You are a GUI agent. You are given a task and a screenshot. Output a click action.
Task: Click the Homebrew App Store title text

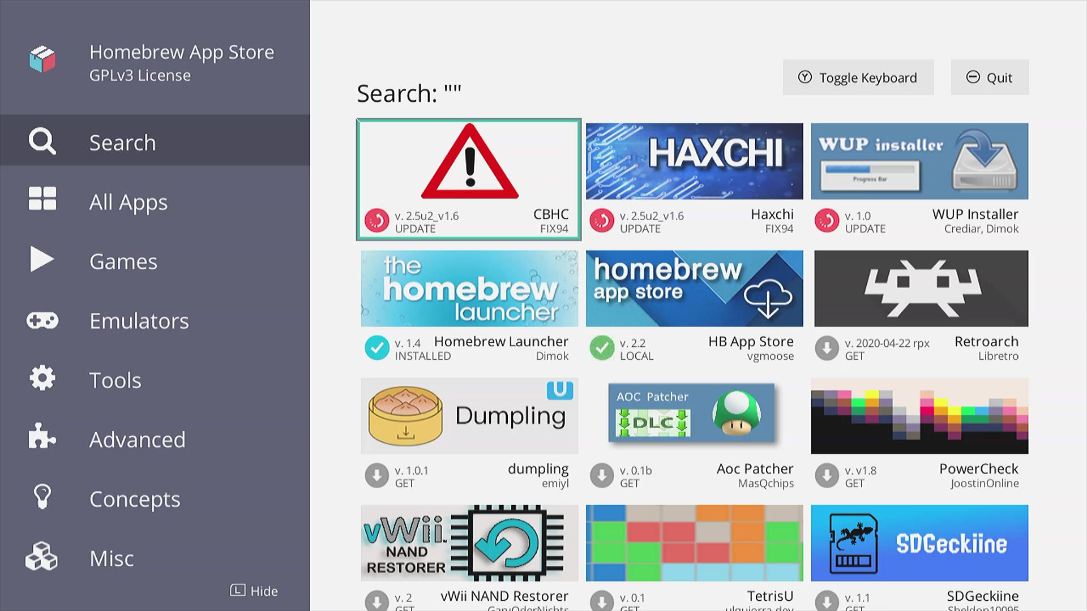tap(182, 52)
